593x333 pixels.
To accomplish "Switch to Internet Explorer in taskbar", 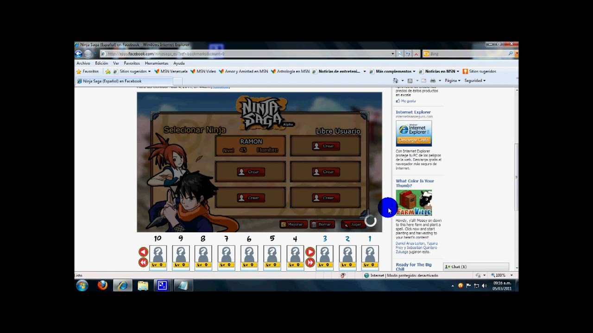I will [123, 285].
